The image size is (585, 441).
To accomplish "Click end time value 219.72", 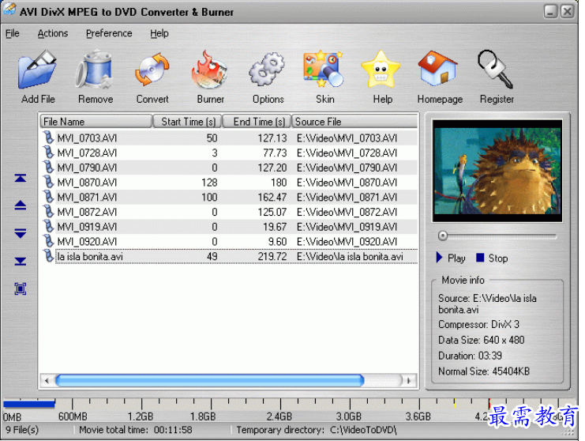I will coord(272,257).
